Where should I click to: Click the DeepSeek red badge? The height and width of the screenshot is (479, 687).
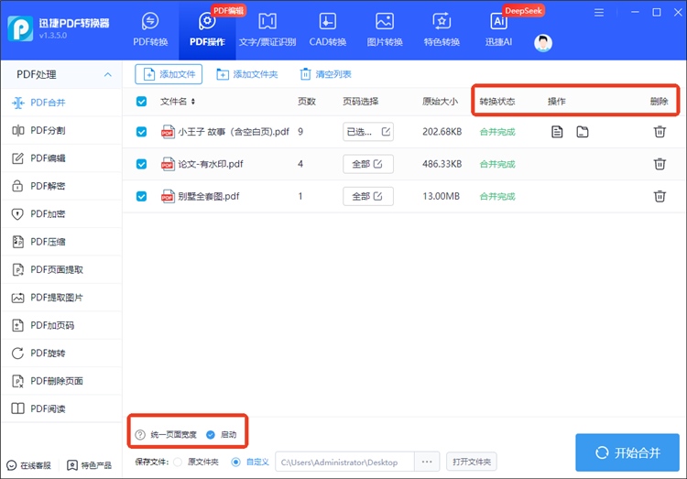tap(523, 10)
